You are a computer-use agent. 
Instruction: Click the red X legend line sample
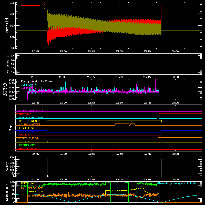(30, 5)
